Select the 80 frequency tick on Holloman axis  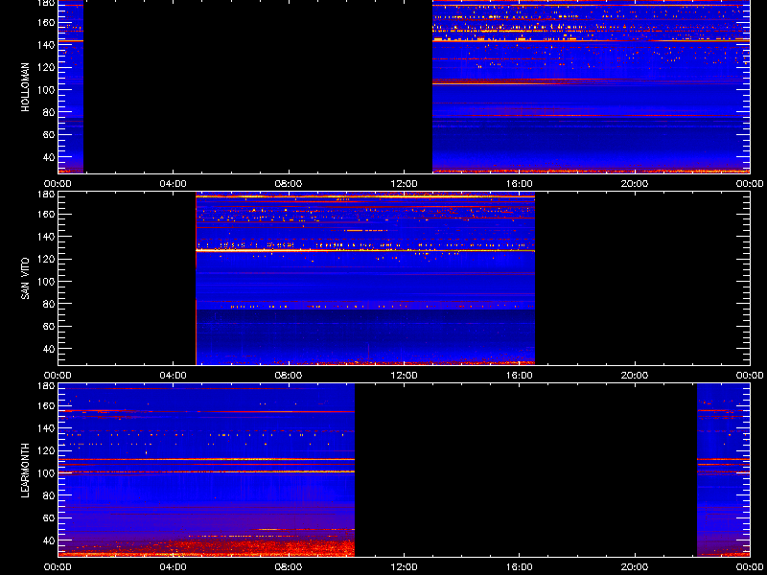click(51, 112)
